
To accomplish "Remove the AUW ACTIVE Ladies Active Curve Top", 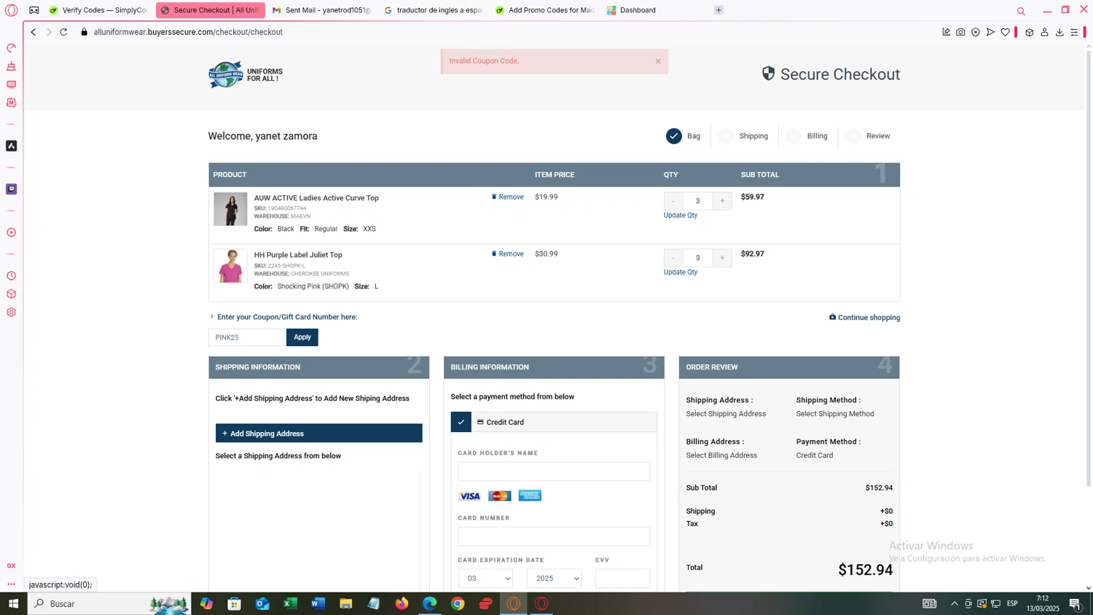I will coord(508,197).
